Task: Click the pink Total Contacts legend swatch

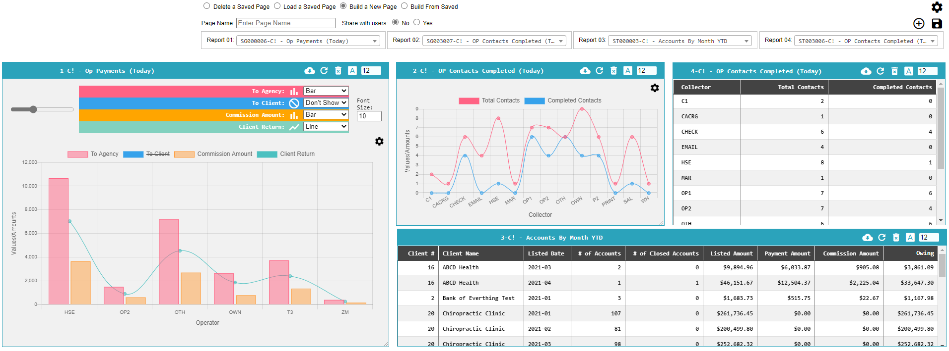Action: pos(469,100)
